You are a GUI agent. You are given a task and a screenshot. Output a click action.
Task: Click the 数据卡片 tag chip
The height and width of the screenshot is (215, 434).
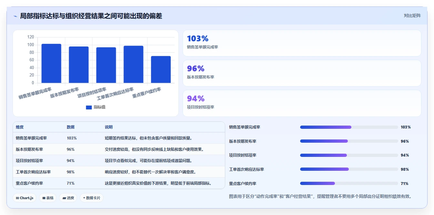coord(92,198)
